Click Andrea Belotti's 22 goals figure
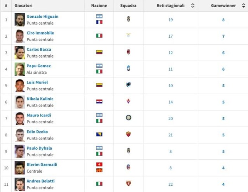 click(170, 184)
